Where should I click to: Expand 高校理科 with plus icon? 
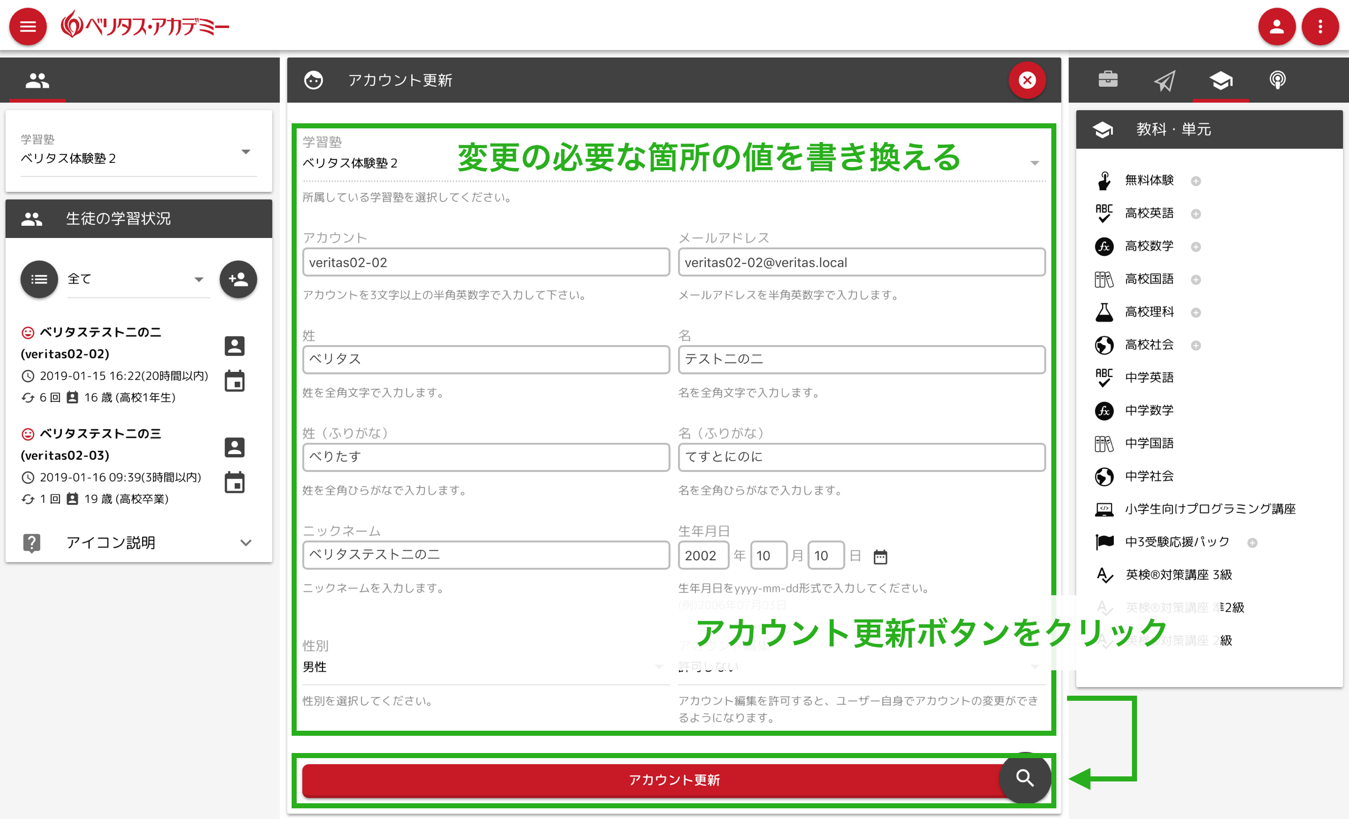coord(1196,313)
